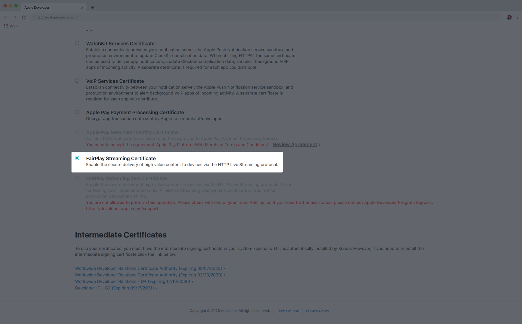Viewport: 522px width, 324px height.
Task: Close the Apple Developer tab
Action: tap(82, 8)
